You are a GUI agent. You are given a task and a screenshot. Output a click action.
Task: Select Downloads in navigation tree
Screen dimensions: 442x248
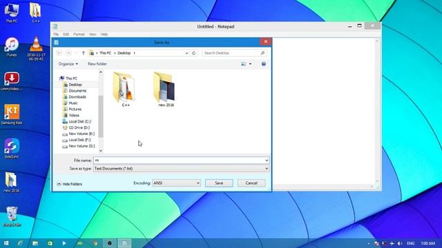77,96
